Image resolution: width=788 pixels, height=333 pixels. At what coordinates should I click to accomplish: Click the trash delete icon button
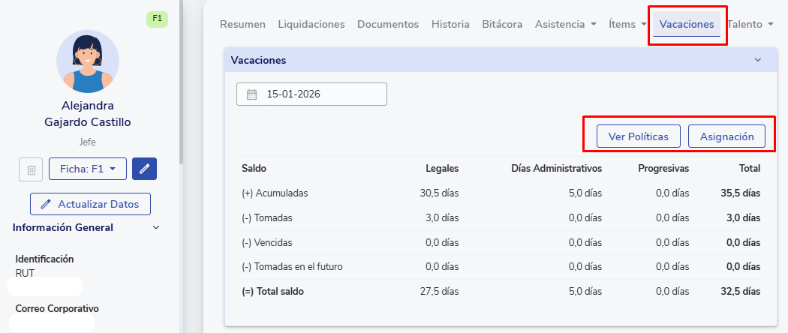[x=31, y=169]
